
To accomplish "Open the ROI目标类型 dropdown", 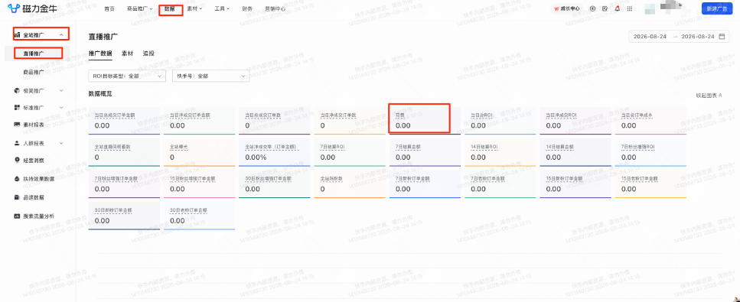I will pos(127,76).
